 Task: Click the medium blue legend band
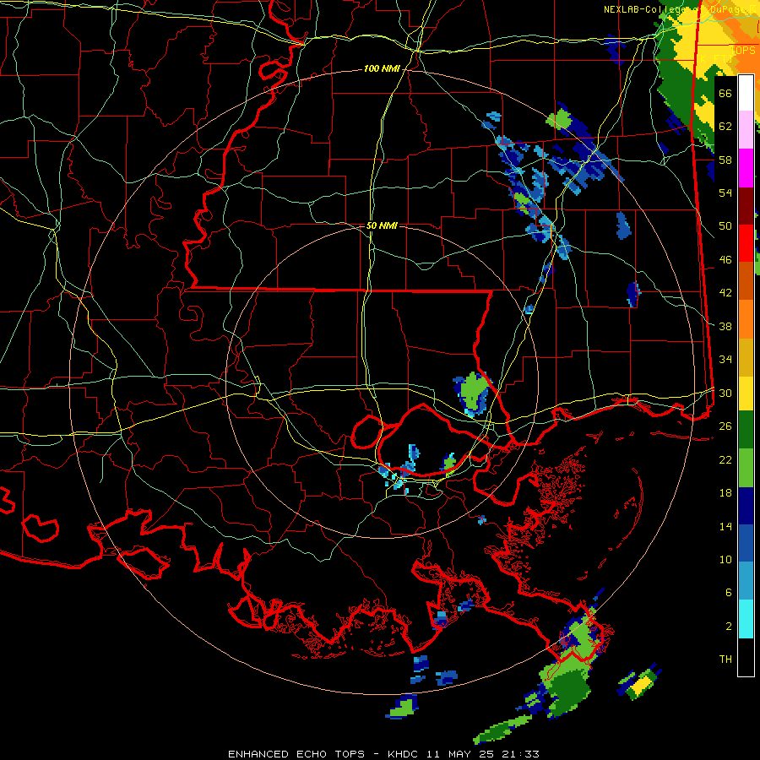pyautogui.click(x=746, y=543)
